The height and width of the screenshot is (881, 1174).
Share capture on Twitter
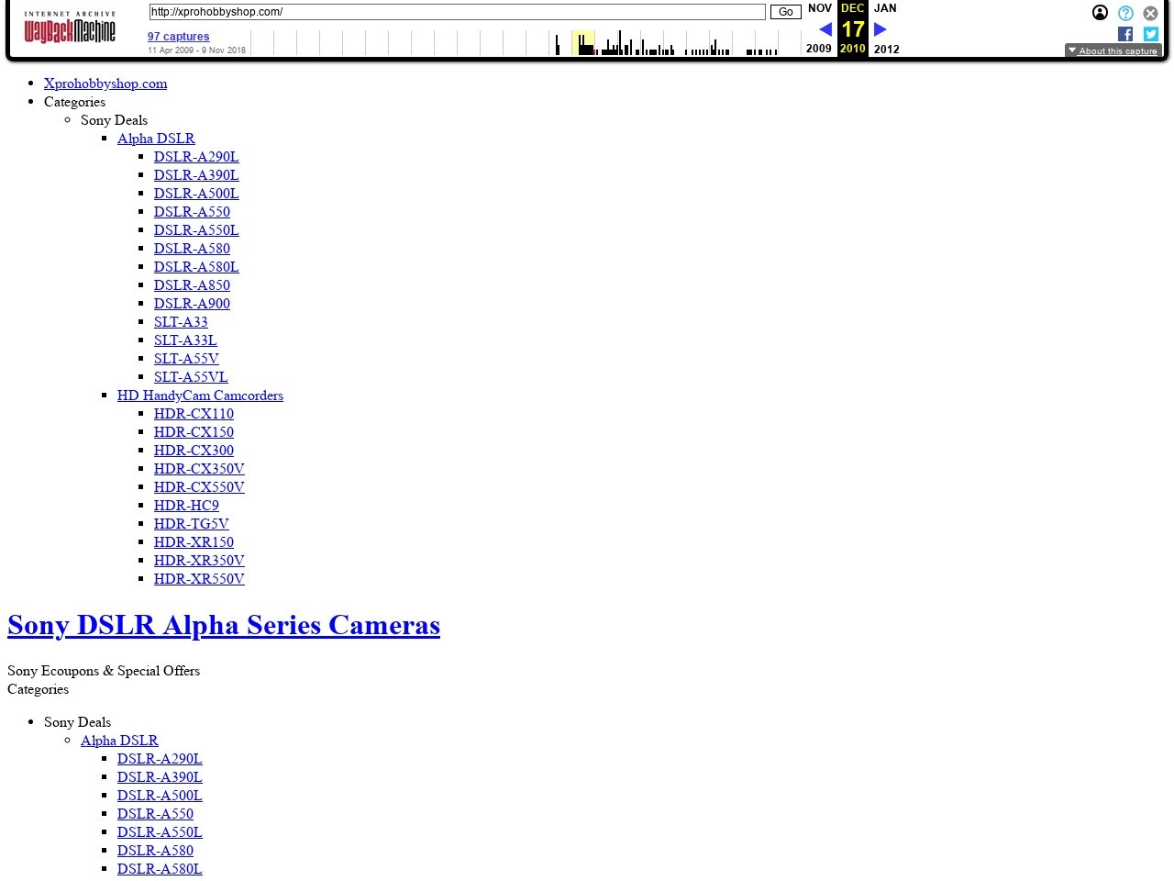click(x=1150, y=34)
